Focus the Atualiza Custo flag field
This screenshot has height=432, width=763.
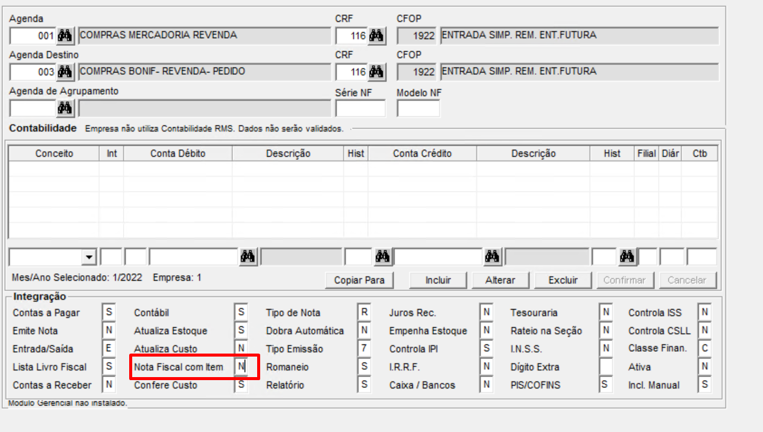(x=241, y=349)
